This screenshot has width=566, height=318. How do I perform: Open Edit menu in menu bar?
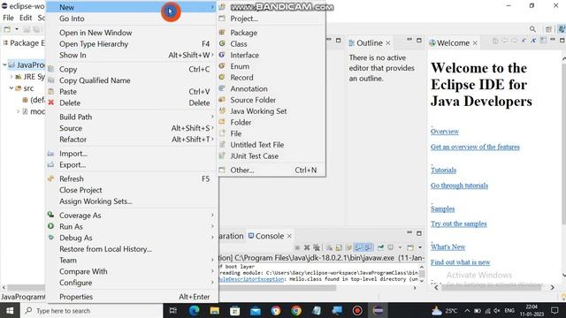coord(26,18)
